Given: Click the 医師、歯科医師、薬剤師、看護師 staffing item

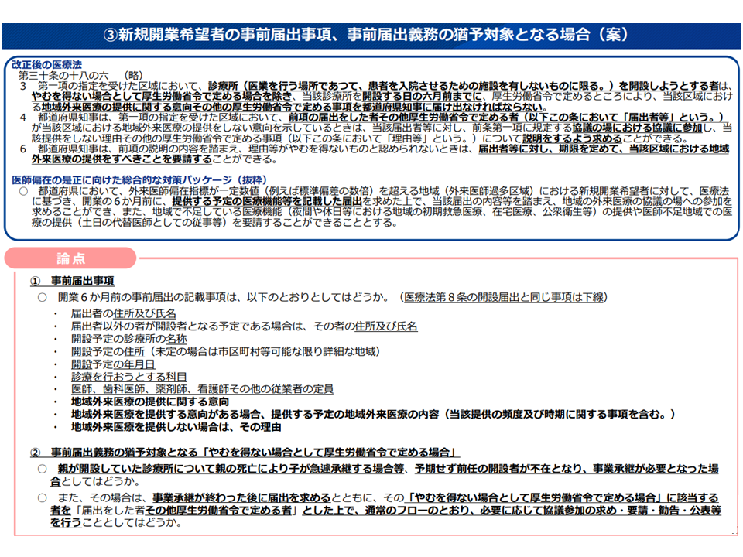Looking at the screenshot, I should point(202,389).
